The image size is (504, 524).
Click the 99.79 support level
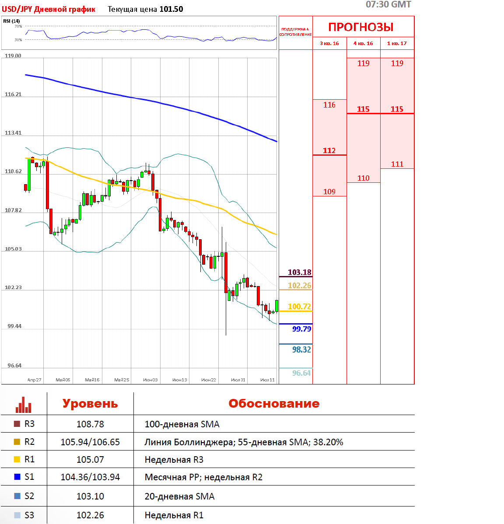(301, 329)
